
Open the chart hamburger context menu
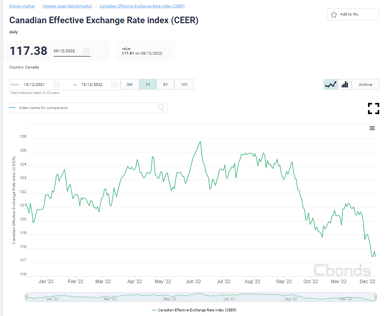pyautogui.click(x=372, y=128)
